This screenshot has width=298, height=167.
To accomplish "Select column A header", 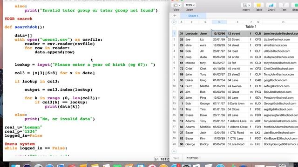I will 181,22.
